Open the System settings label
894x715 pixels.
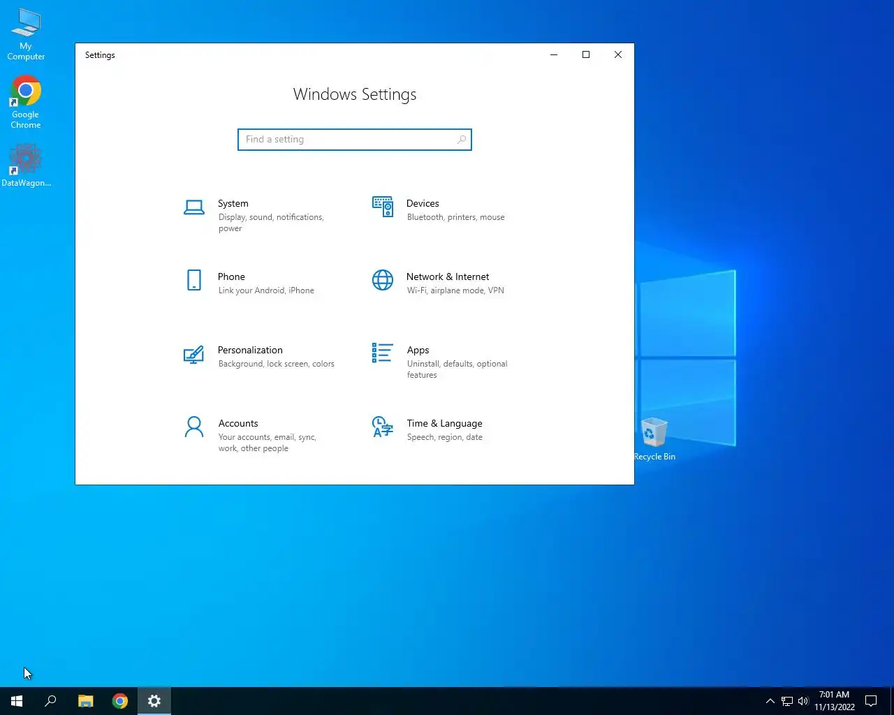[x=233, y=203]
